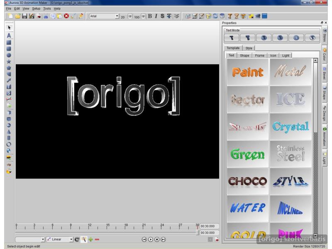Switch to the Template tab
Screen dimensions: 332x249
[233, 48]
